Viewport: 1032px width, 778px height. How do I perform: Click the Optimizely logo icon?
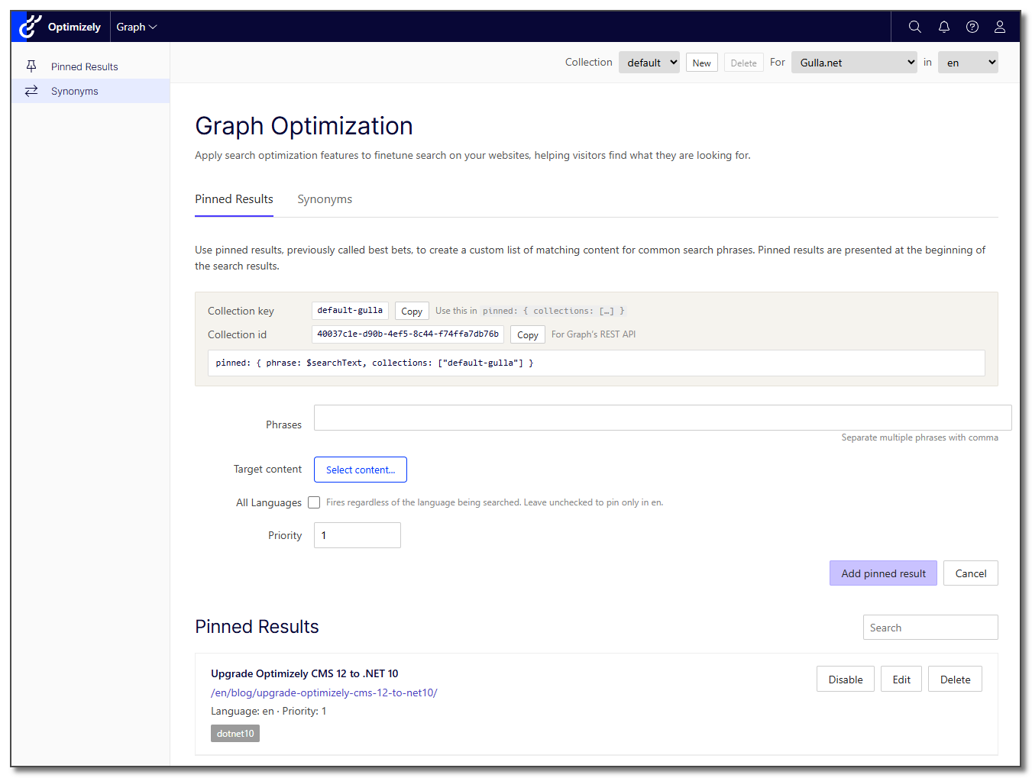(x=29, y=27)
